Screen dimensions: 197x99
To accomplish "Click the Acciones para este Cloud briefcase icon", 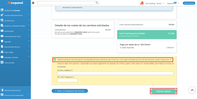I will 2,36.
